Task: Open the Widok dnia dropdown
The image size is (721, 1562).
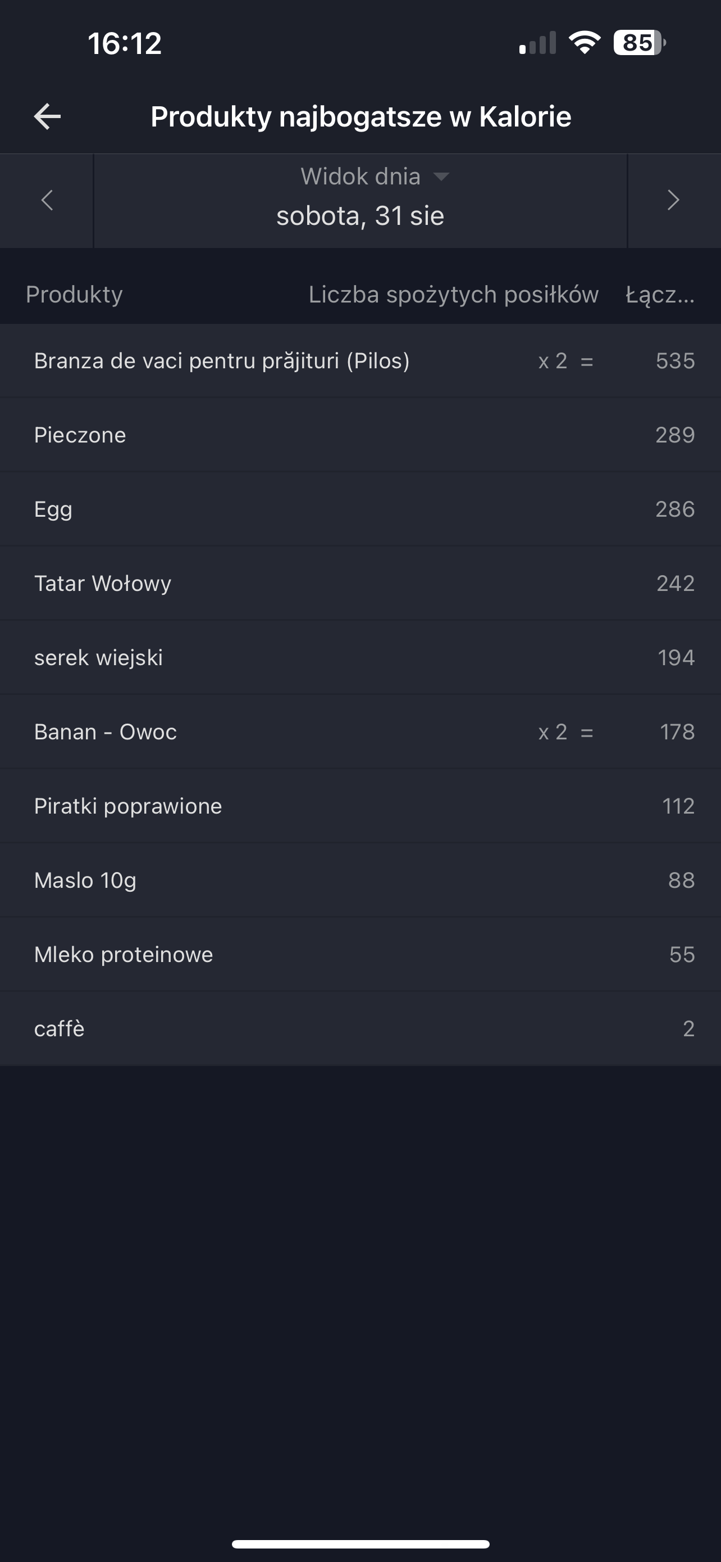Action: [361, 177]
